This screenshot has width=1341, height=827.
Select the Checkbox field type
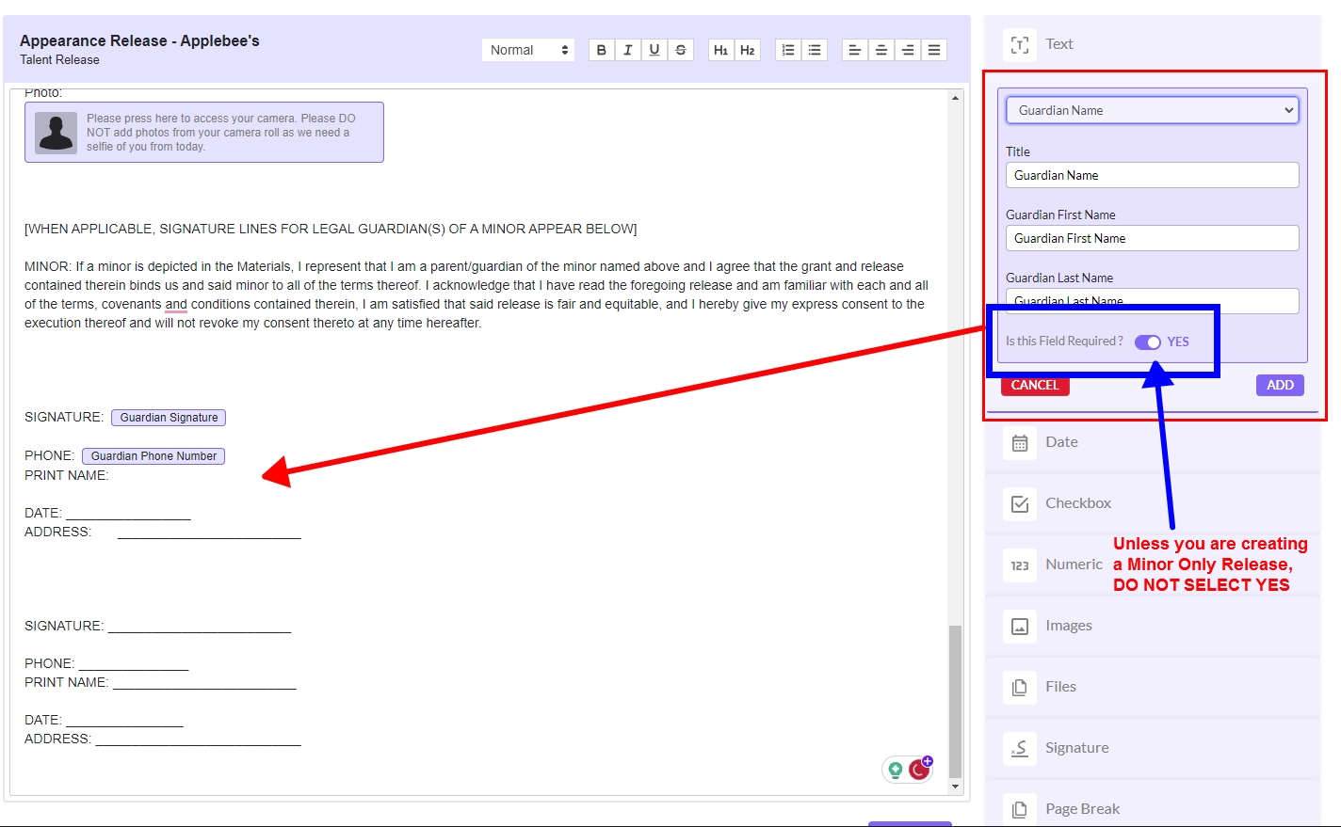(1077, 503)
